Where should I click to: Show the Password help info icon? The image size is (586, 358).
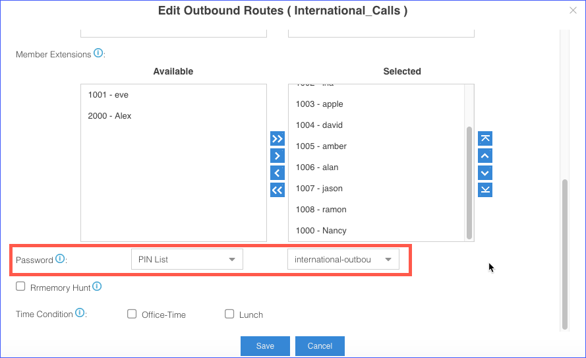point(60,259)
